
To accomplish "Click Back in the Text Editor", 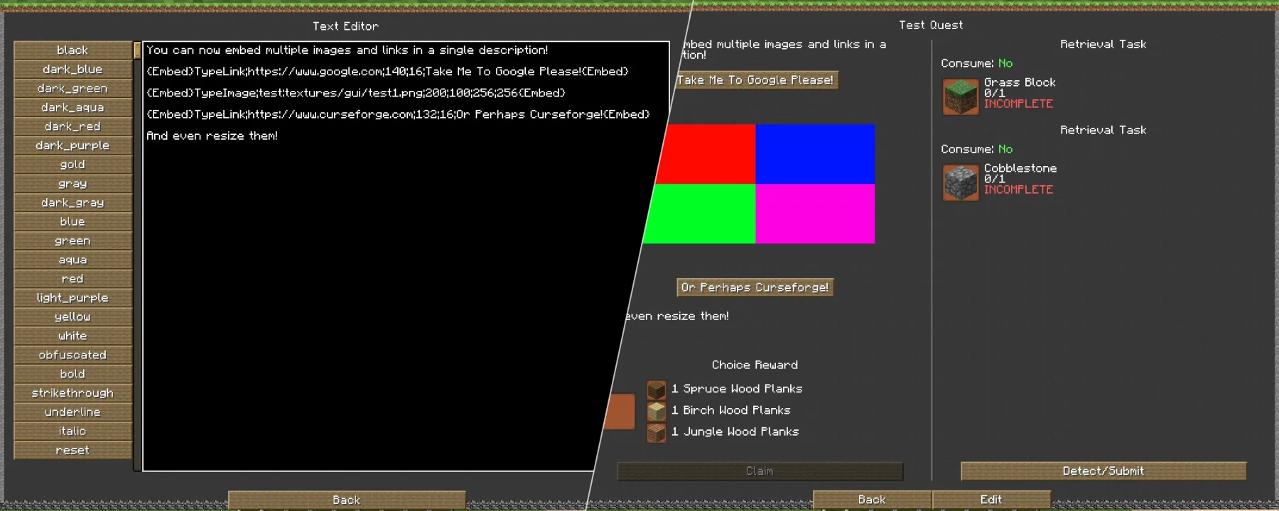I will (347, 500).
